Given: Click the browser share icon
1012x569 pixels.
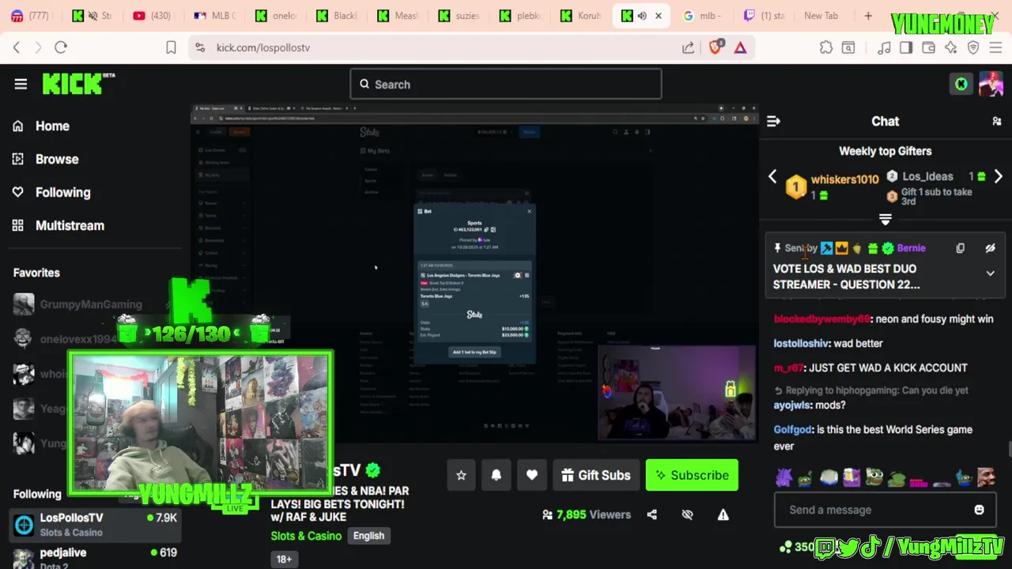Looking at the screenshot, I should [688, 47].
